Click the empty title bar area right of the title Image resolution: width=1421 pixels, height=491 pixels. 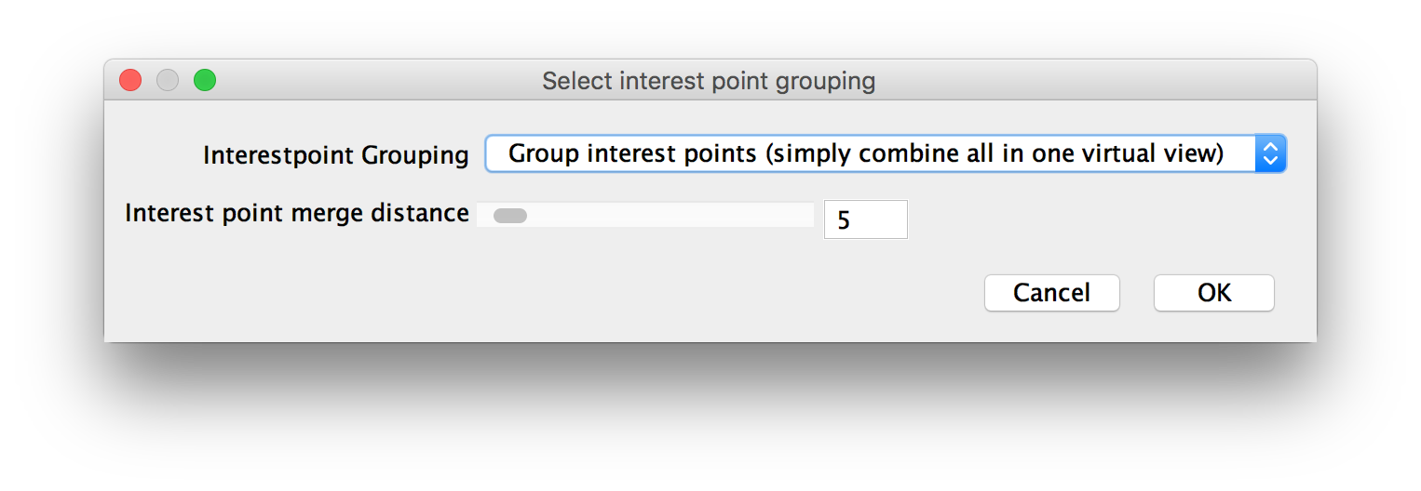(1089, 81)
